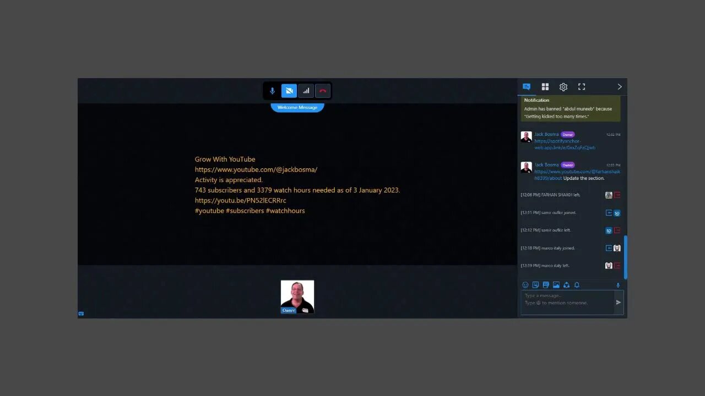The height and width of the screenshot is (396, 705).
Task: Open the youtu.be/PN52lECRRrc link
Action: (x=240, y=200)
